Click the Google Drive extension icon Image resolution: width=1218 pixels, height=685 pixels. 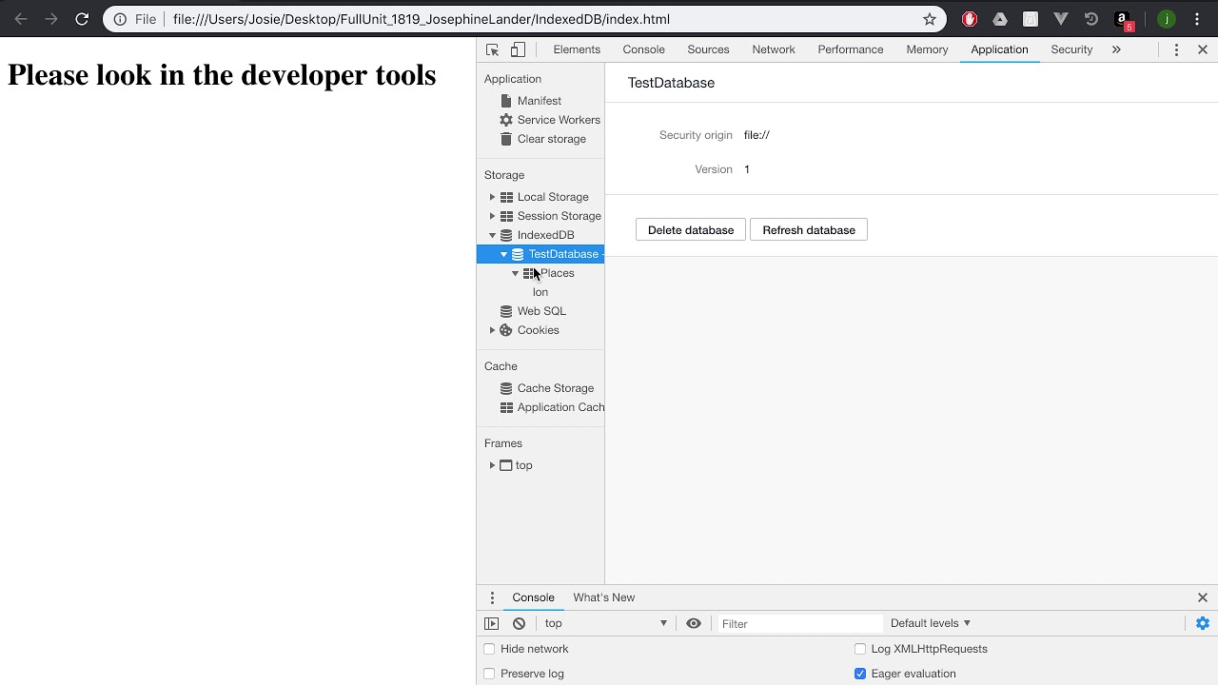(1000, 19)
